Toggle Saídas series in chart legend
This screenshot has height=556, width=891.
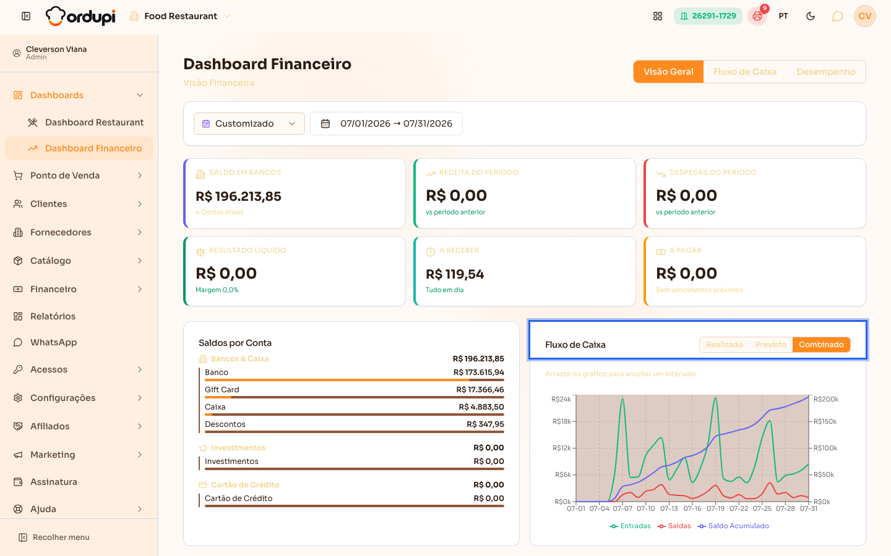674,526
